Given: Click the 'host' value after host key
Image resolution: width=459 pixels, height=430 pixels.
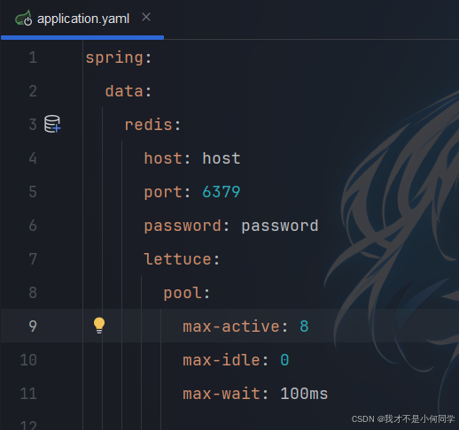Looking at the screenshot, I should [x=222, y=158].
